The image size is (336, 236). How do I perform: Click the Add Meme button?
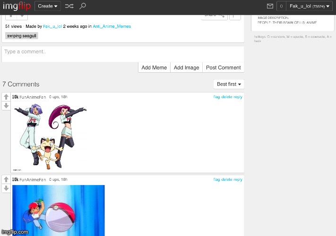tap(154, 67)
